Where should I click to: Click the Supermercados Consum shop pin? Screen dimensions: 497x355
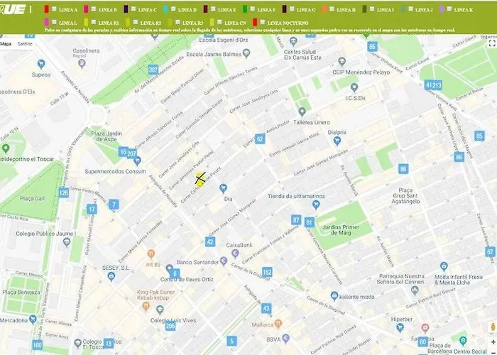point(137,161)
